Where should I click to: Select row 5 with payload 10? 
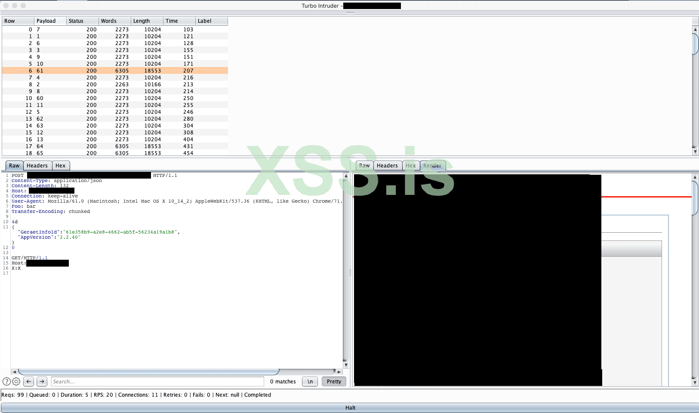coord(115,64)
